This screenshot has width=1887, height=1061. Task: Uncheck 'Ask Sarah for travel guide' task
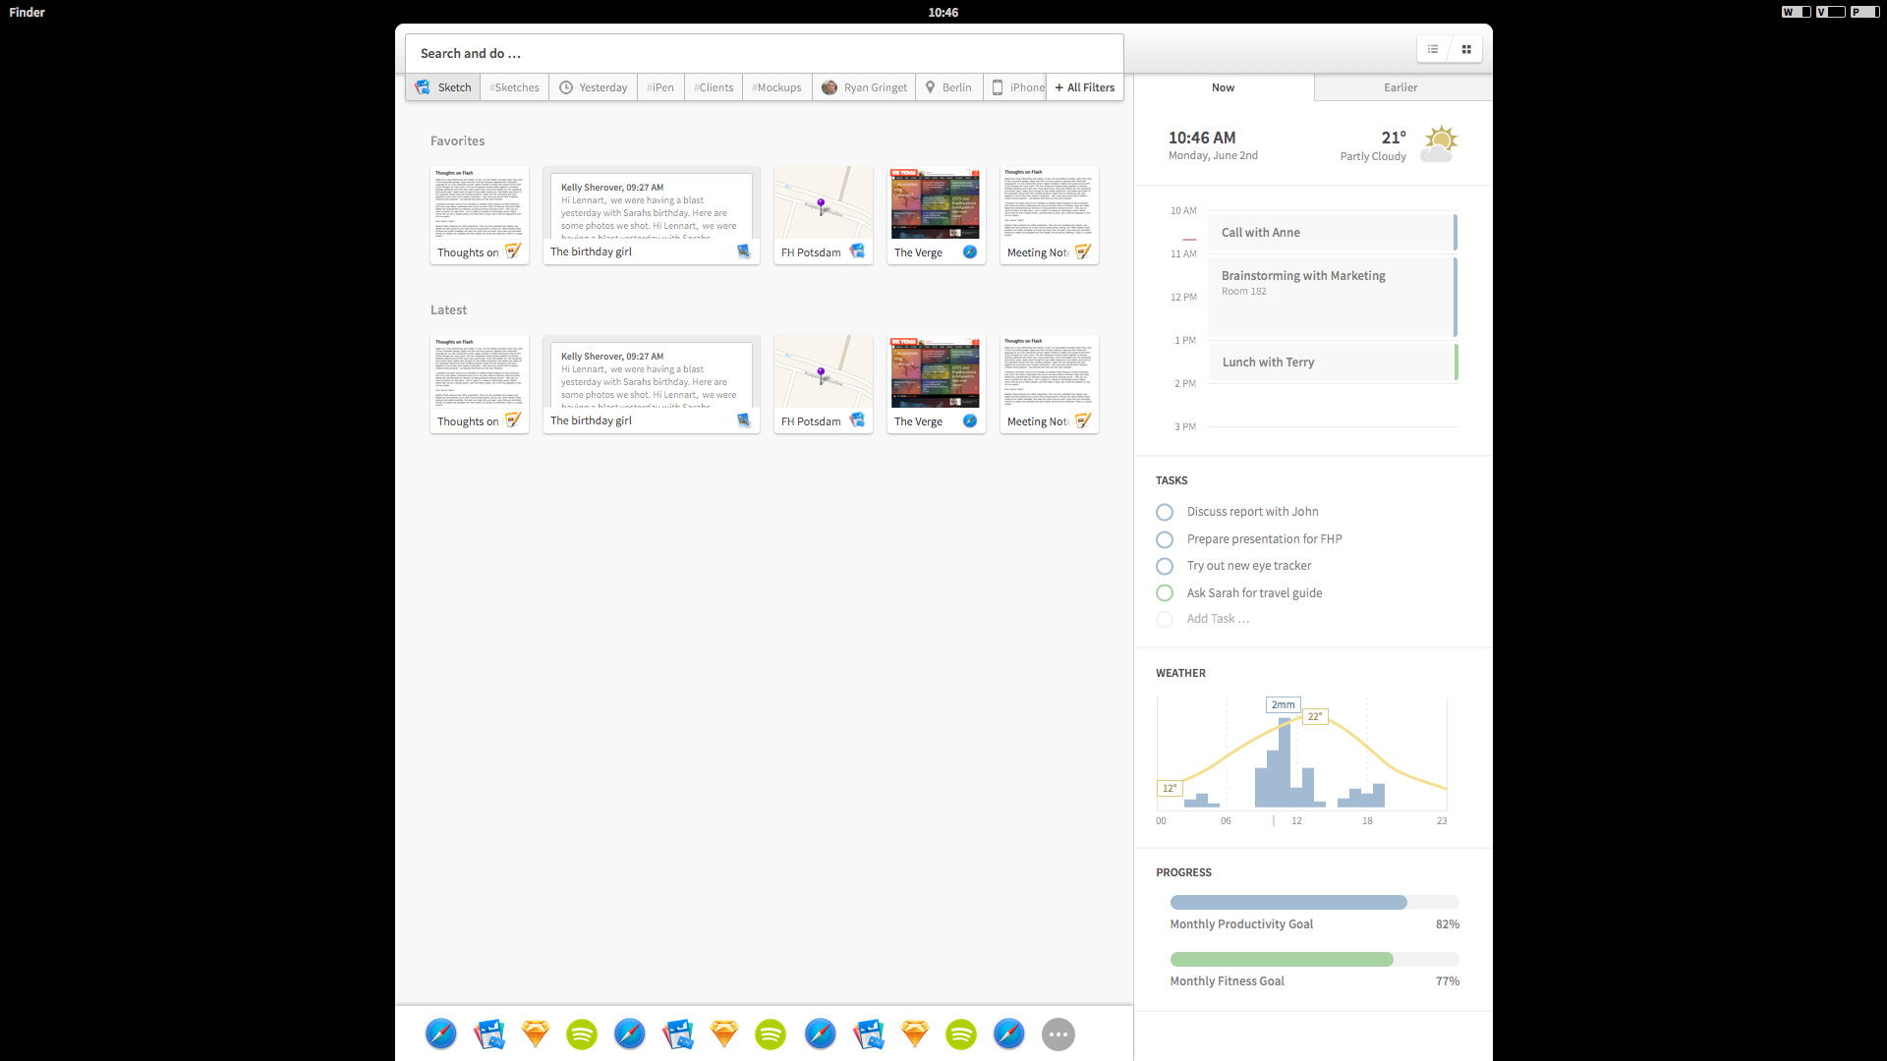[1165, 592]
